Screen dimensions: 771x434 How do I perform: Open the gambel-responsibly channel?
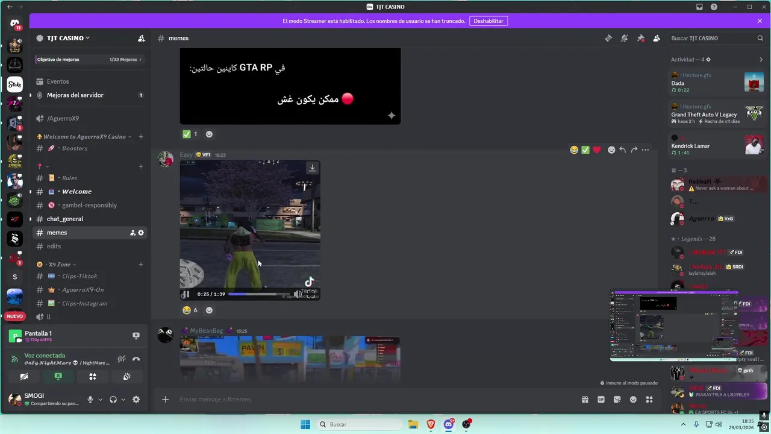[x=89, y=206]
